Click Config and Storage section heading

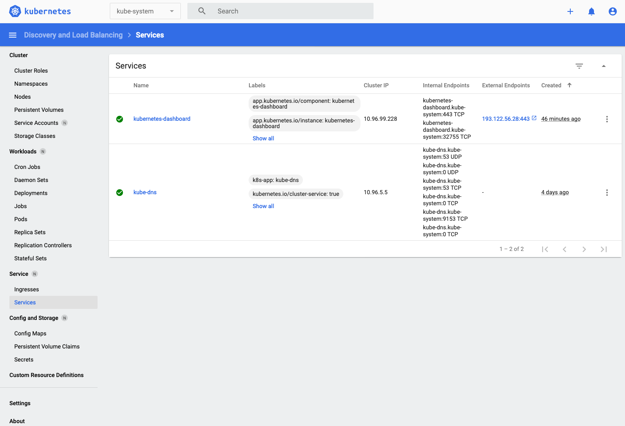pyautogui.click(x=34, y=318)
